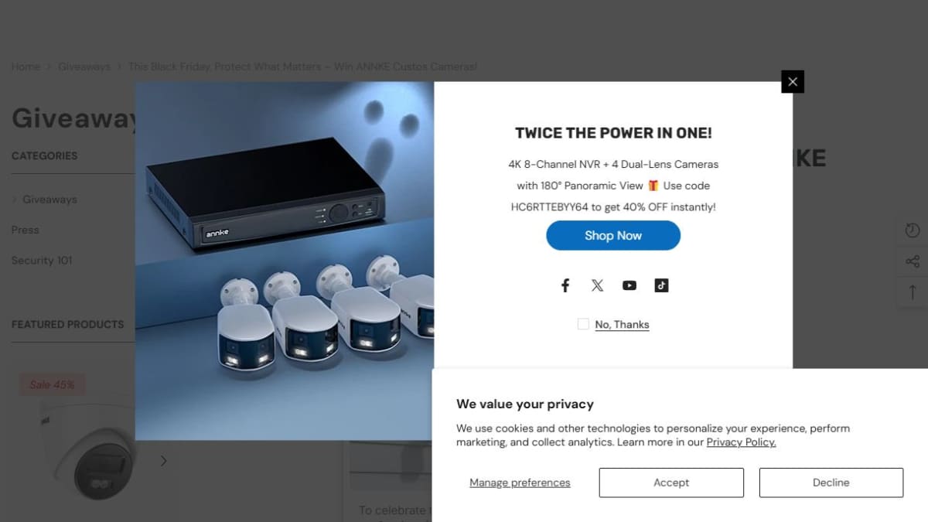Click the Shop Now button
Viewport: 928px width, 522px height.
[613, 235]
